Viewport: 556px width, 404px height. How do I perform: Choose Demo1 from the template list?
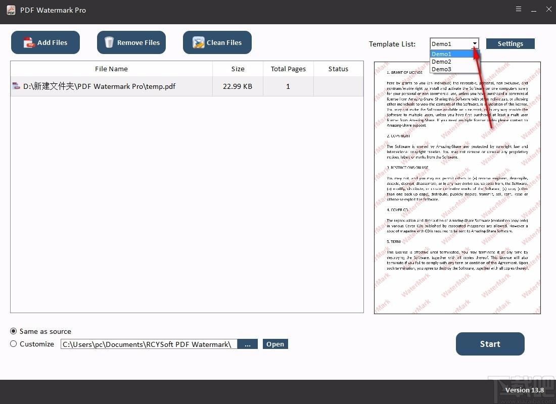tap(451, 54)
